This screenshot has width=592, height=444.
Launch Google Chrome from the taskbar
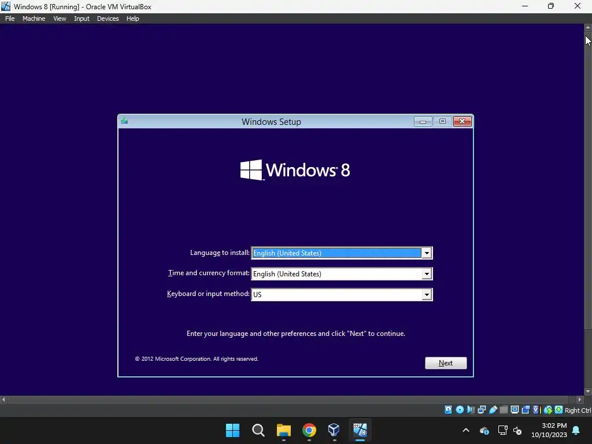(x=309, y=430)
